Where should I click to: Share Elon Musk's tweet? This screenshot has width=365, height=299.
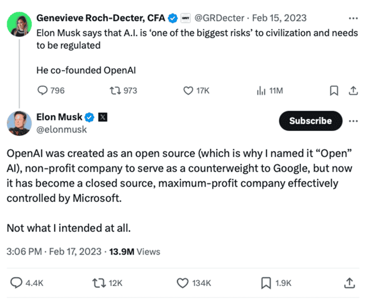click(349, 283)
